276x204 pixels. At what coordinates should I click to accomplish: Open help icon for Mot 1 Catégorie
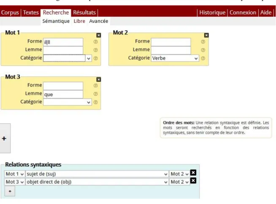coord(95,58)
